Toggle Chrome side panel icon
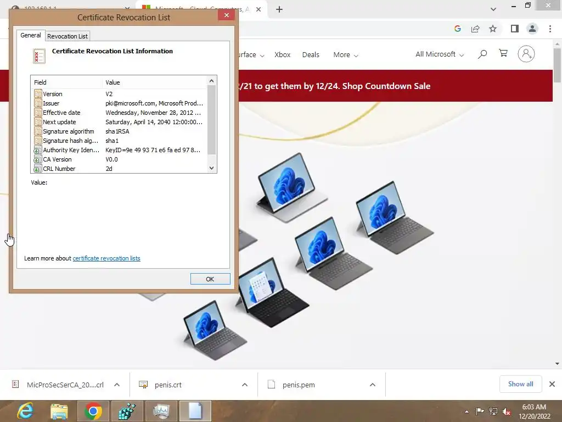562x422 pixels. pyautogui.click(x=515, y=29)
